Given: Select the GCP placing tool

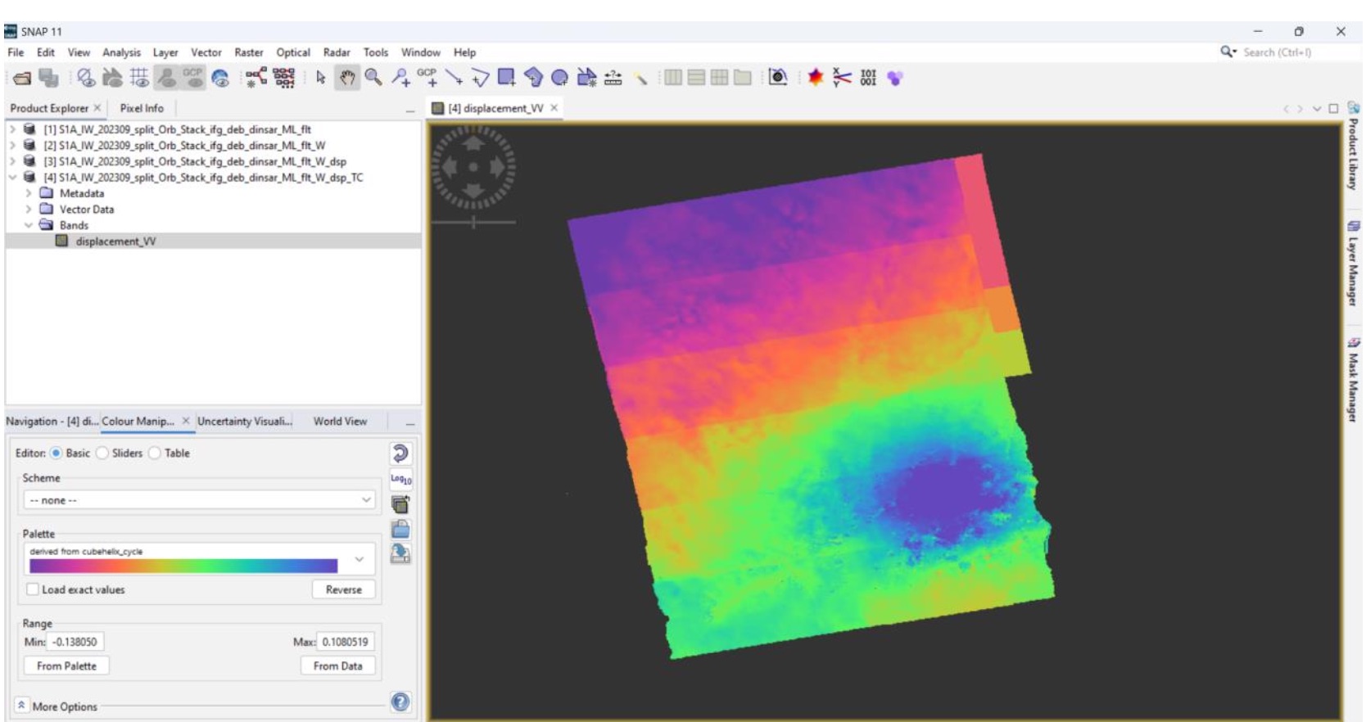Looking at the screenshot, I should click(427, 78).
